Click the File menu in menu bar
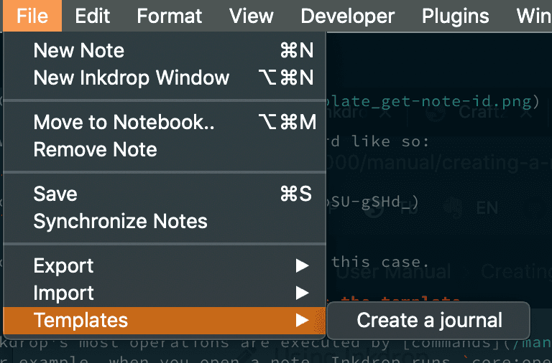Image resolution: width=552 pixels, height=363 pixels. click(32, 16)
